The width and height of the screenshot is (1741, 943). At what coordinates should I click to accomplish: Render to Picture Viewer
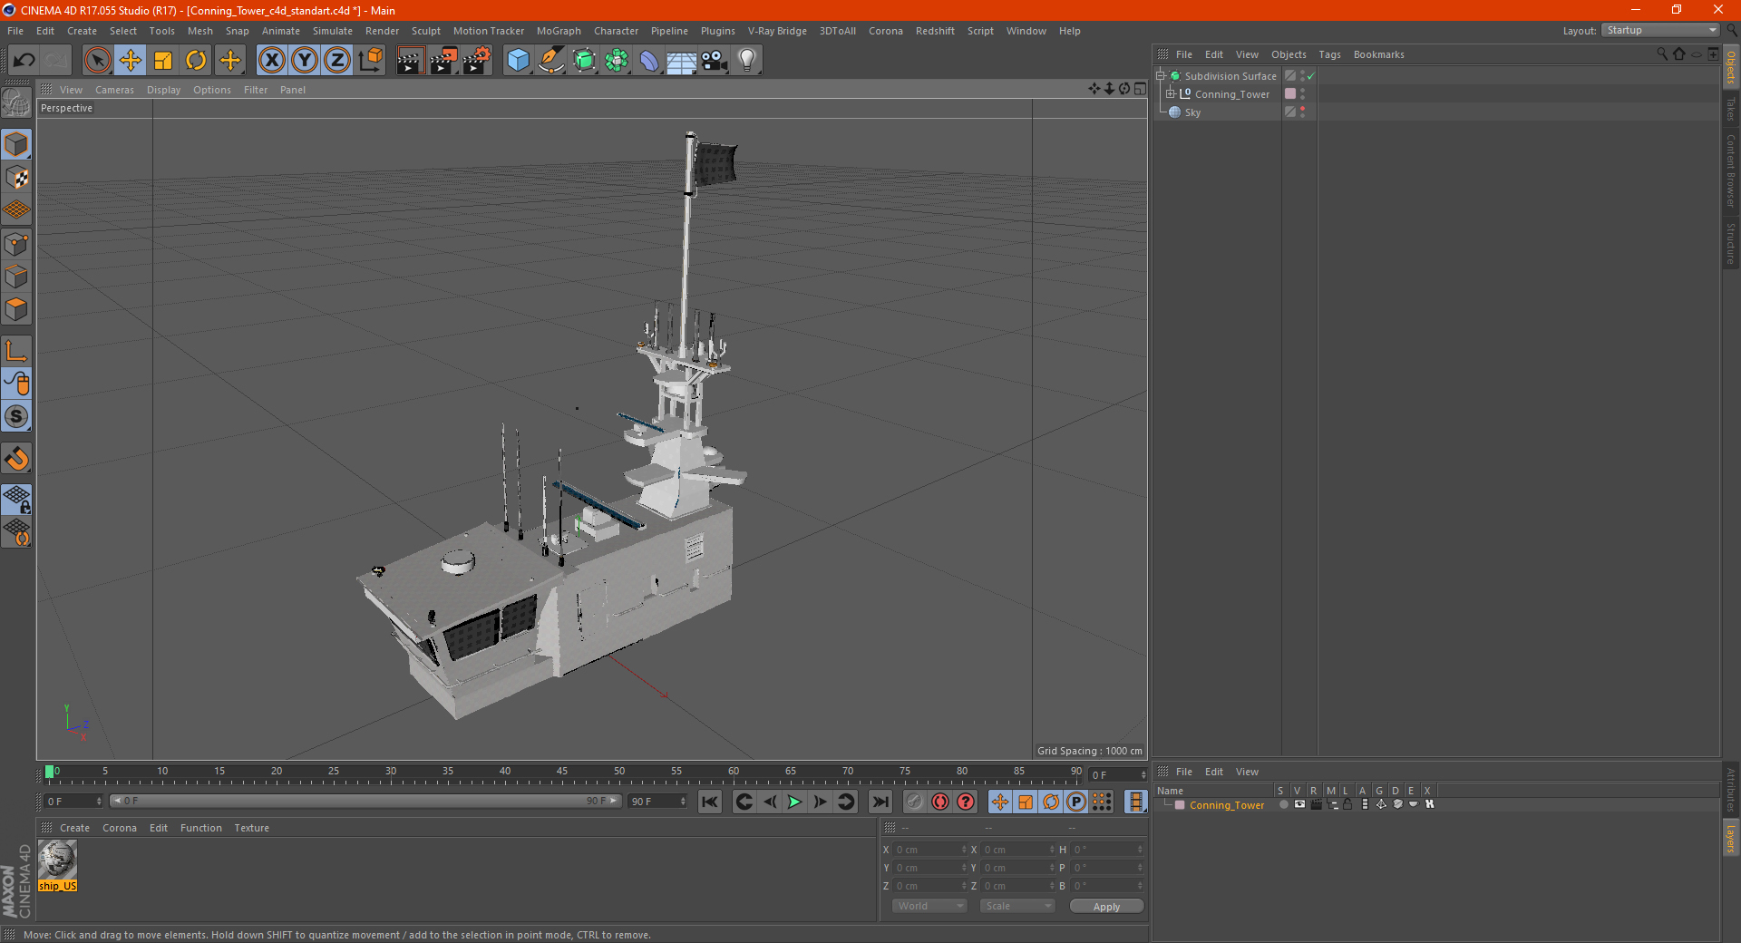(443, 61)
